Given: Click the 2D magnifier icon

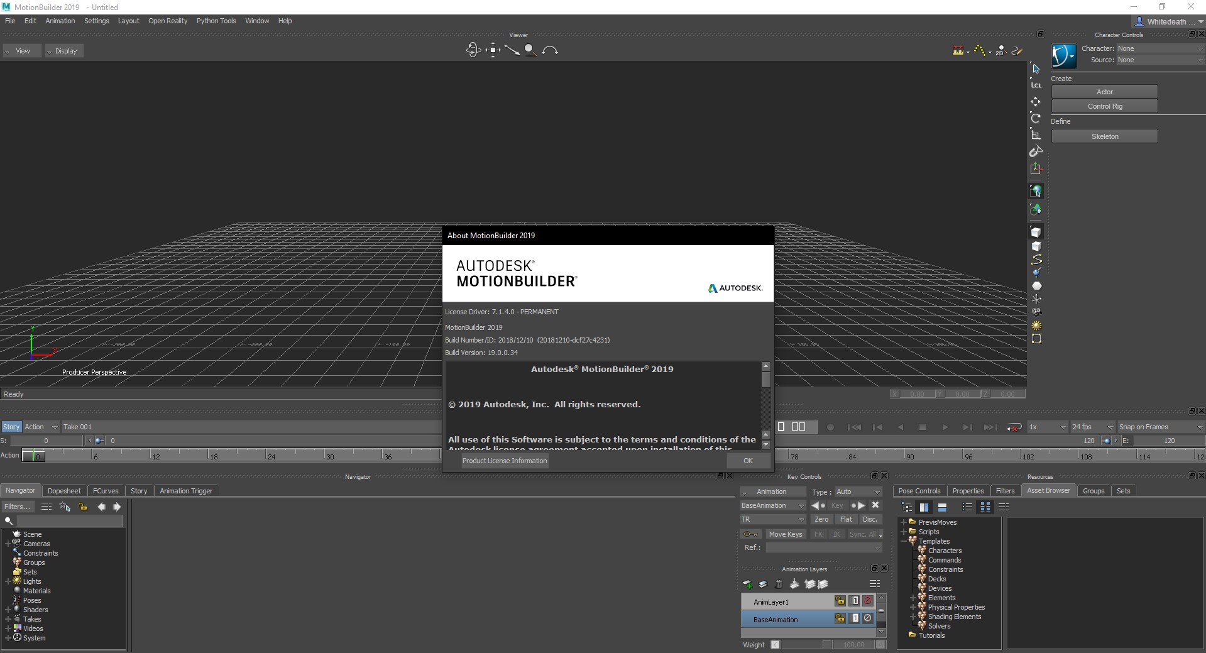Looking at the screenshot, I should pyautogui.click(x=1000, y=51).
